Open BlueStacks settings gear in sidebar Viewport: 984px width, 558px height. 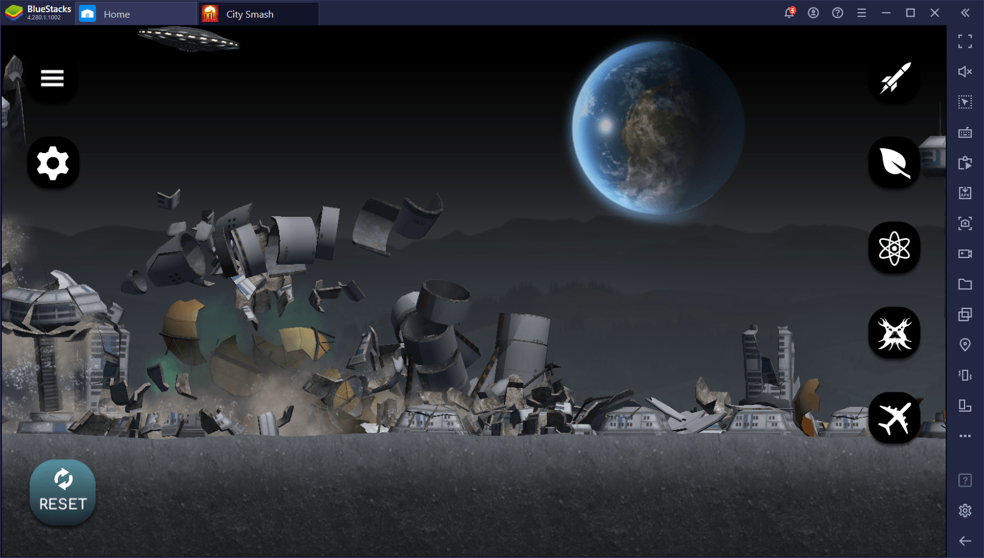[965, 511]
